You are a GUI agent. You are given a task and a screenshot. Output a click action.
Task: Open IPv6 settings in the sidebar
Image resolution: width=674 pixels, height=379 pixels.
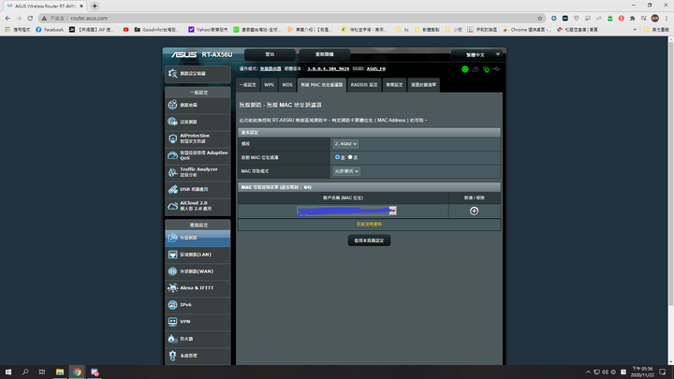pyautogui.click(x=198, y=305)
